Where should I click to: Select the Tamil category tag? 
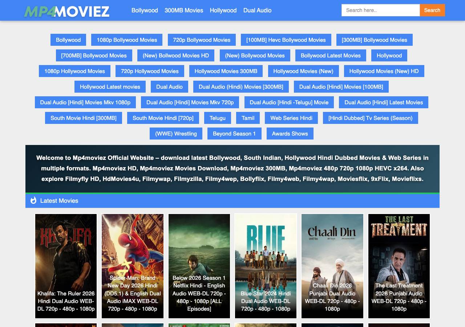coord(248,118)
